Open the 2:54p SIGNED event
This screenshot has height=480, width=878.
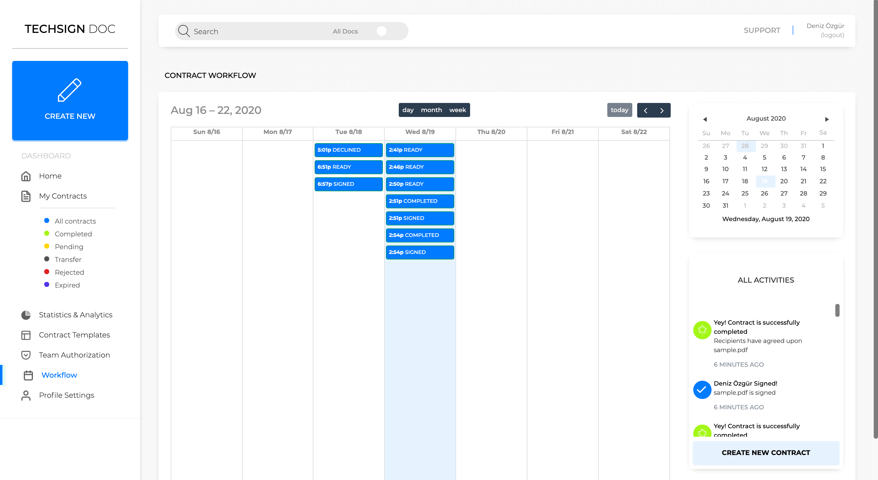[x=420, y=252]
